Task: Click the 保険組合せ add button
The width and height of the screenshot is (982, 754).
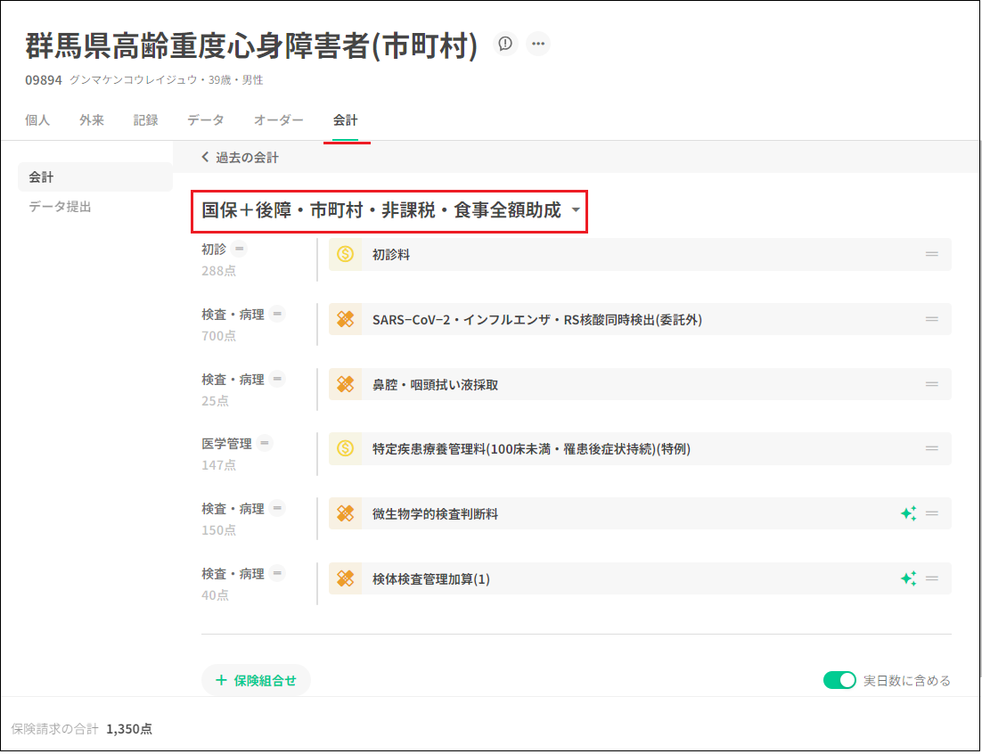Action: [x=256, y=681]
